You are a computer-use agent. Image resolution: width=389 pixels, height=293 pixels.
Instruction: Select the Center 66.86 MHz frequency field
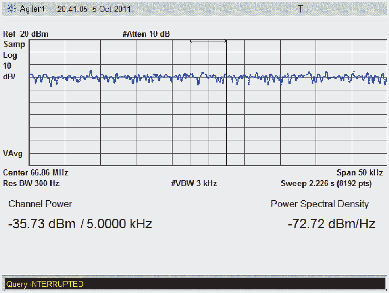(x=36, y=173)
